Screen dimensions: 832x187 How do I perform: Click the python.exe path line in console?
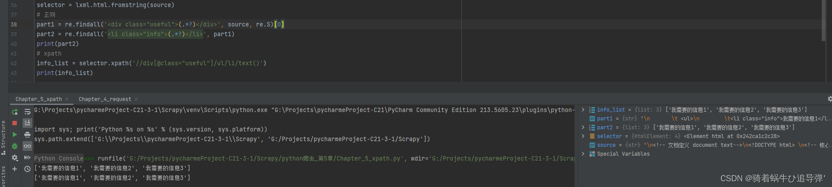pos(304,110)
